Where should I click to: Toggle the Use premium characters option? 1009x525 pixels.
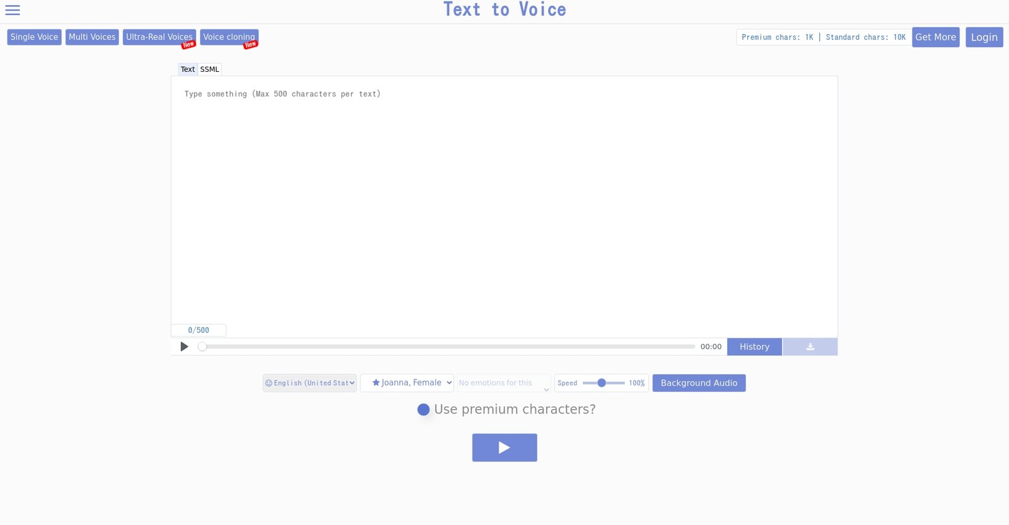(x=423, y=409)
